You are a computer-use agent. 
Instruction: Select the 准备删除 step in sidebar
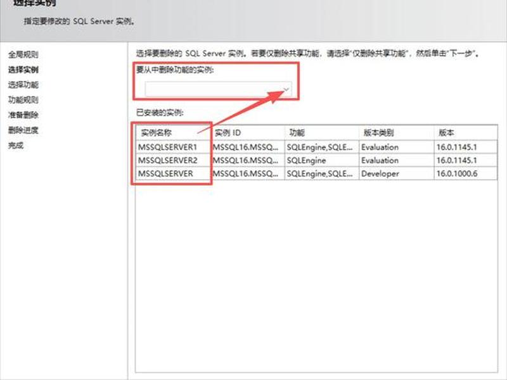click(x=23, y=115)
